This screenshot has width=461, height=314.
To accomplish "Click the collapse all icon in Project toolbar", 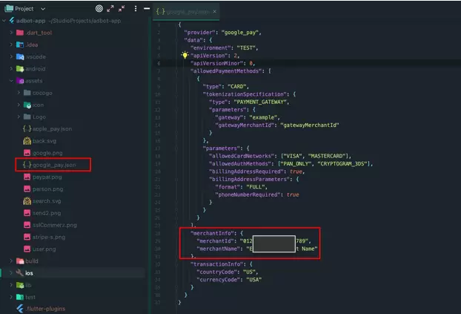I will point(122,9).
